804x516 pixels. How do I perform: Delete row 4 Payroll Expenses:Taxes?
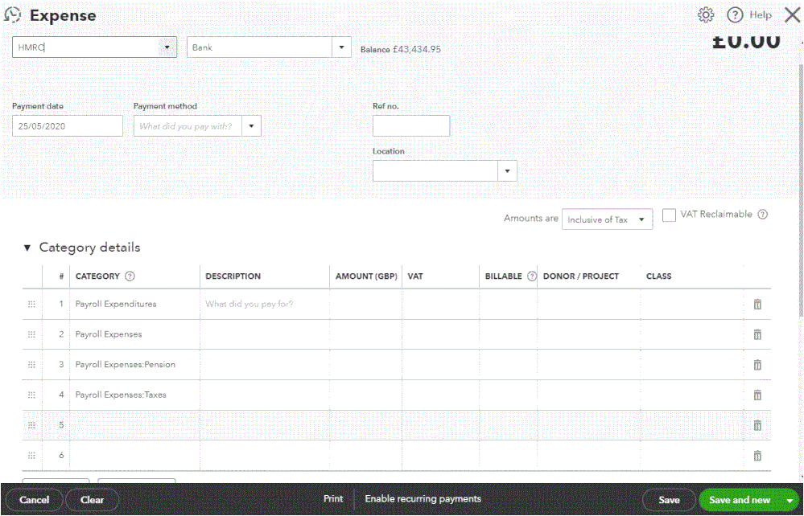click(757, 395)
